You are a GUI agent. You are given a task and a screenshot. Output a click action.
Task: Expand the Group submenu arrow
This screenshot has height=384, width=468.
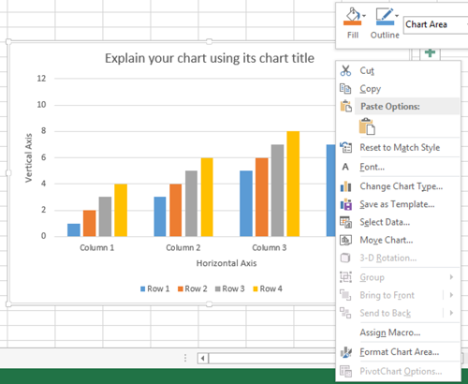click(451, 277)
